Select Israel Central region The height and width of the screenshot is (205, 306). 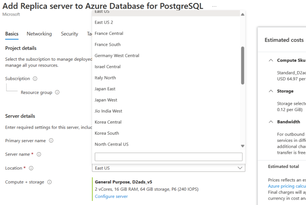[x=166, y=67]
